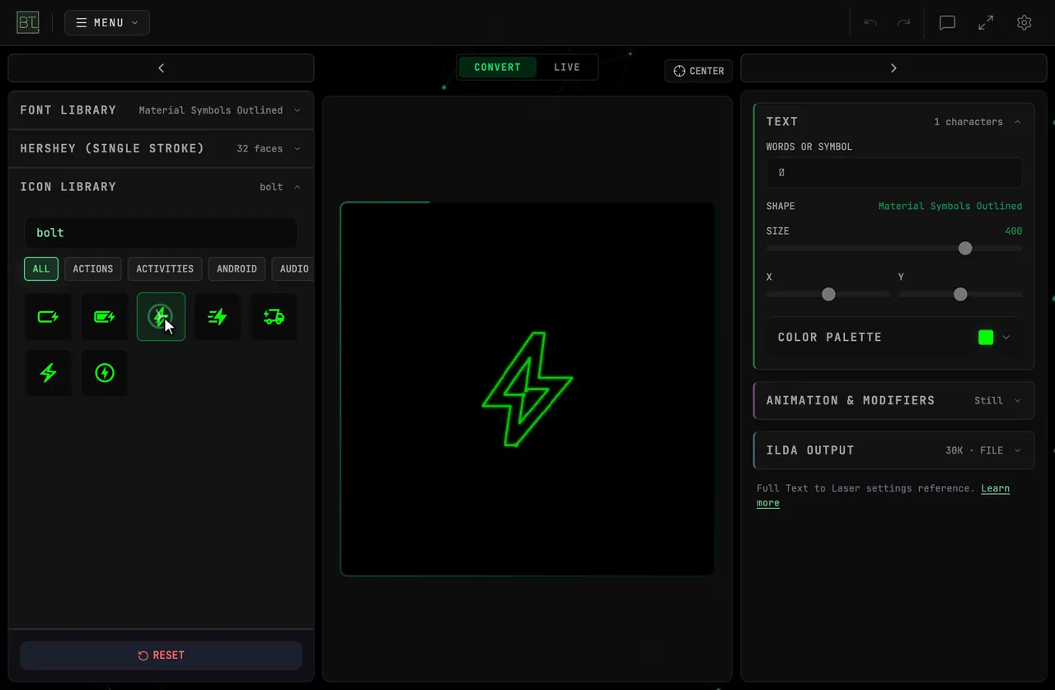Collapse the ICON LIBRARY section
The width and height of the screenshot is (1055, 690).
point(161,187)
